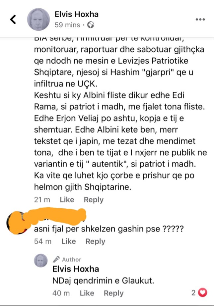View the 2 reactions count
This screenshot has width=214, height=306.
[193, 293]
